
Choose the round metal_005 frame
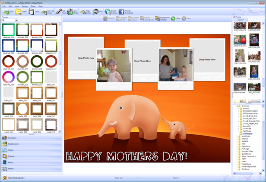point(23,109)
